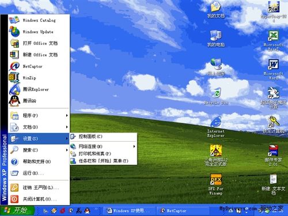The height and width of the screenshot is (216, 288).
Task: Open 帮助和支持(H) help entry
Action: click(39, 161)
